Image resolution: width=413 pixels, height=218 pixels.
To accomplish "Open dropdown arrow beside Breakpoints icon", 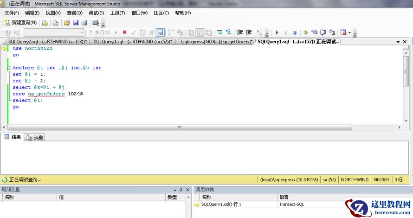I will click(x=350, y=32).
